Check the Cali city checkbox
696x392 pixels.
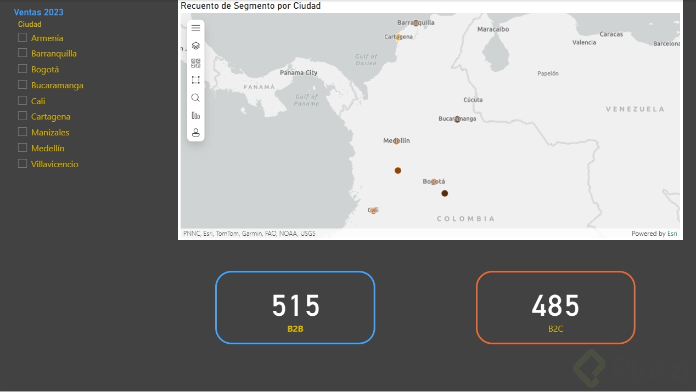coord(23,100)
